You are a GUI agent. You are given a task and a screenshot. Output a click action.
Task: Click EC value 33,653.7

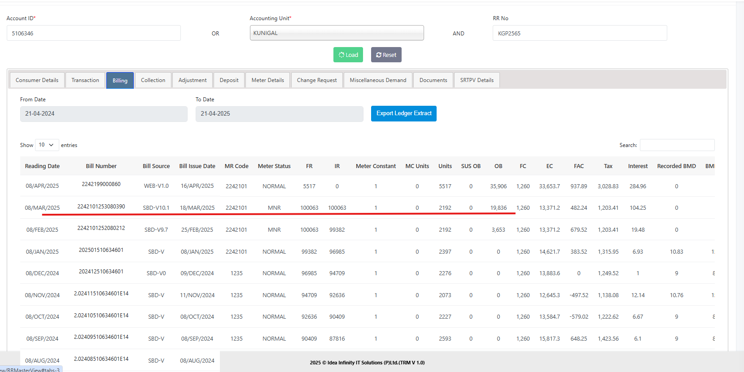(550, 186)
